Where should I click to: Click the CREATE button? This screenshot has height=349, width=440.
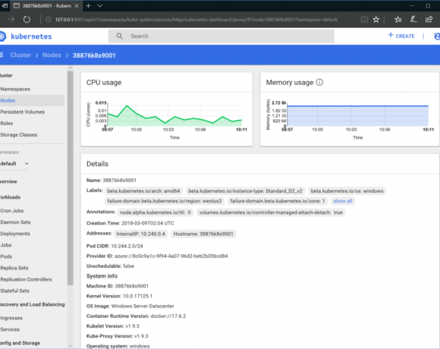401,36
